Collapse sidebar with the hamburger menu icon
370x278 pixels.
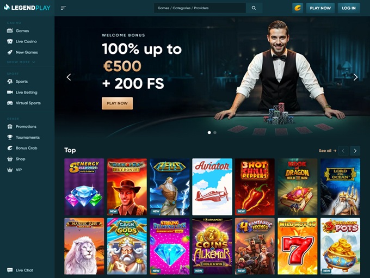coord(63,8)
